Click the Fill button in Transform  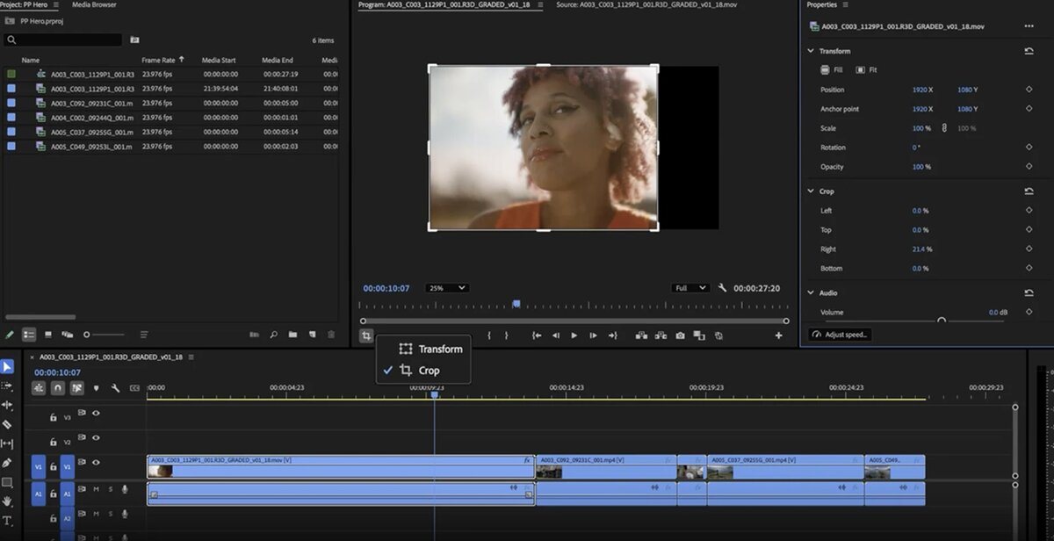[831, 69]
